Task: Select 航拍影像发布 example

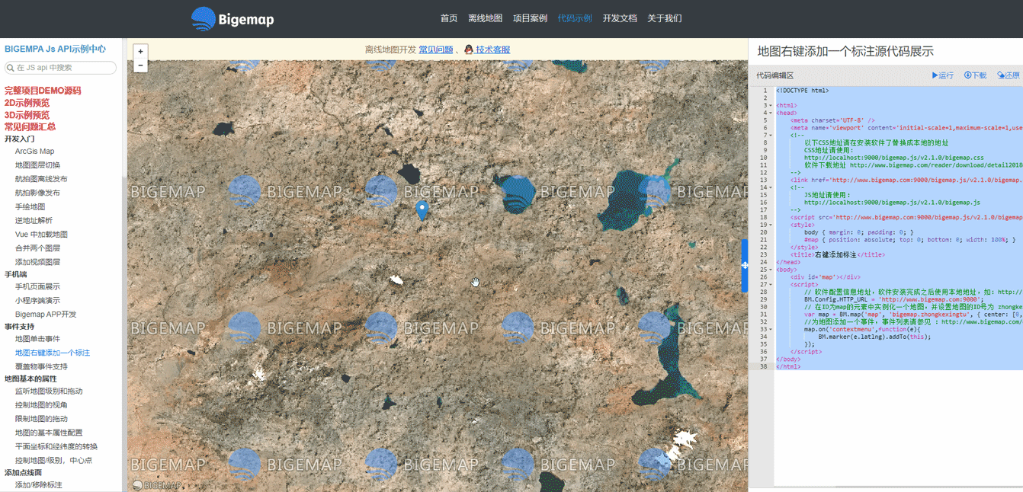Action: click(37, 193)
